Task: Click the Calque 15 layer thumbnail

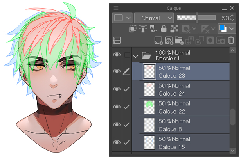Action: (149, 143)
